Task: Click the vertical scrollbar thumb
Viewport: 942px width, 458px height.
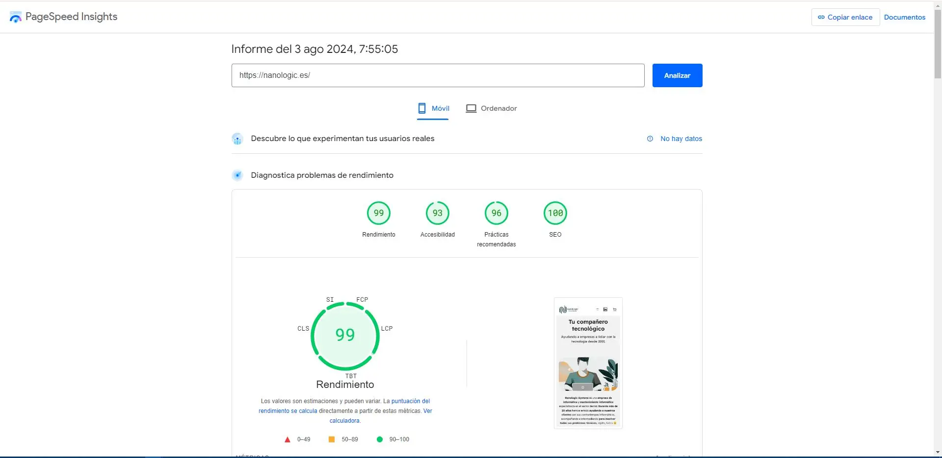Action: click(938, 44)
